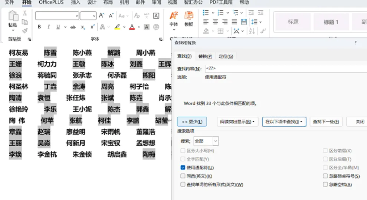Click the Paste clipboard icon
The height and width of the screenshot is (200, 367).
click(x=13, y=16)
